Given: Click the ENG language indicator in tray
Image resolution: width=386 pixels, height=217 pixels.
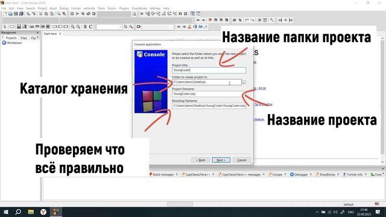Looking at the screenshot, I should 351,212.
